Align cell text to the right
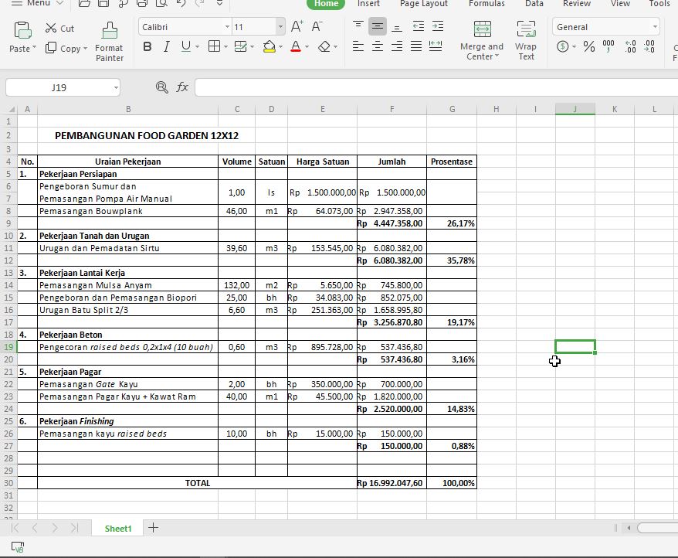 click(397, 46)
